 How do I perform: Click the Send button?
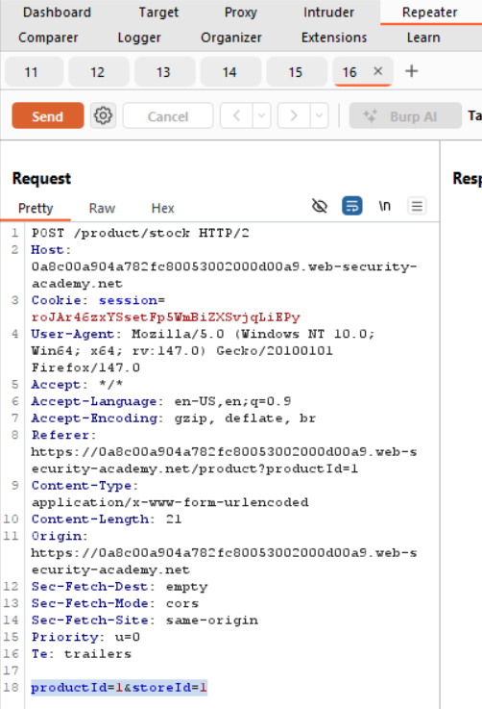pos(48,115)
